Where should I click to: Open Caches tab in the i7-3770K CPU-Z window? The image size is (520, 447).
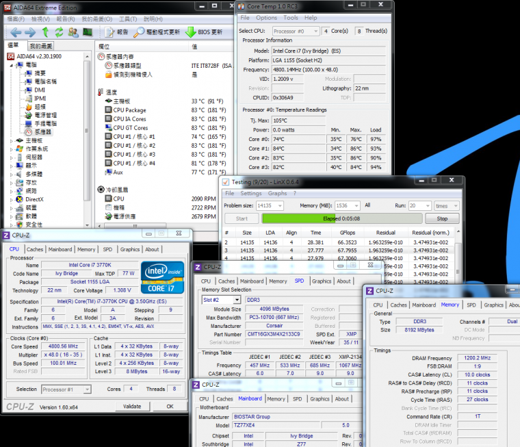35,249
